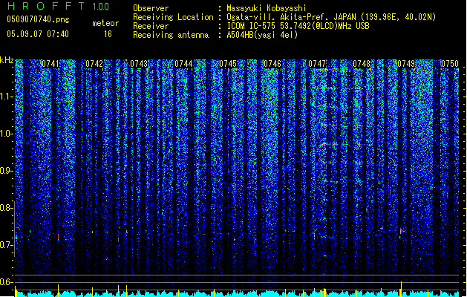The height and width of the screenshot is (297, 467).
Task: Click the meteor count label
Action: 105,23
